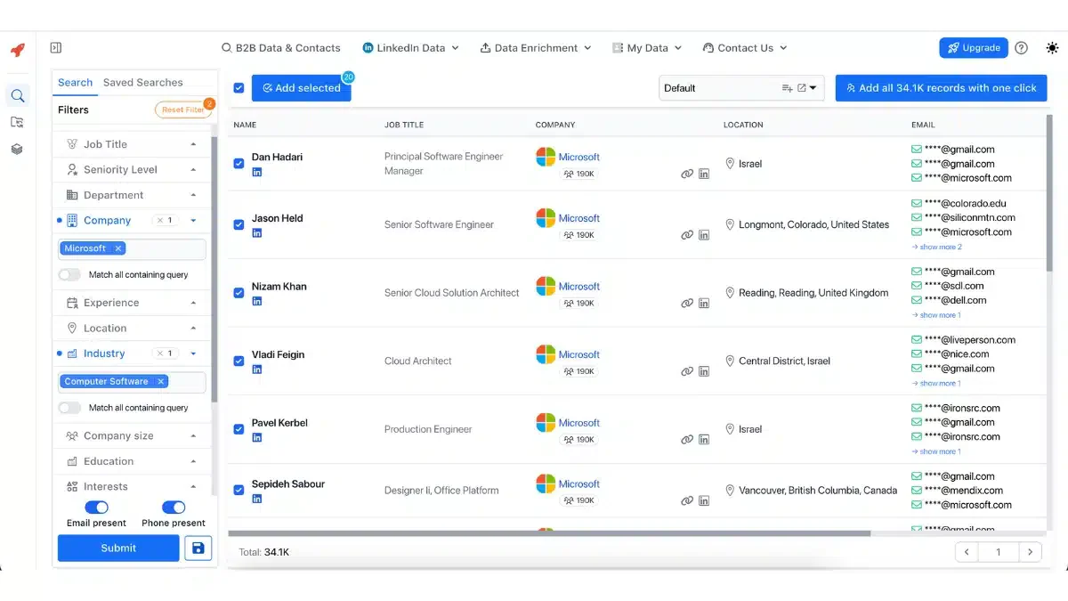Click the rocket logo icon in sidebar
This screenshot has width=1068, height=601.
click(x=18, y=50)
